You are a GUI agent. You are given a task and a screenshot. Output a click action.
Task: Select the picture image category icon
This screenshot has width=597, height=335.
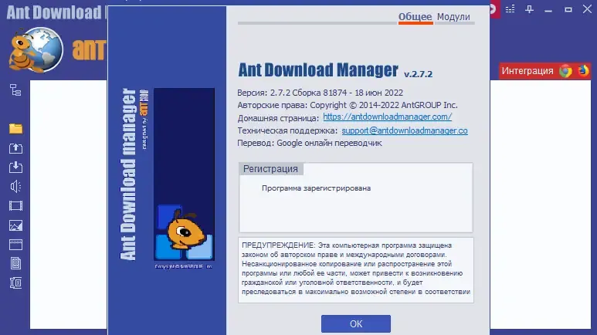point(15,225)
